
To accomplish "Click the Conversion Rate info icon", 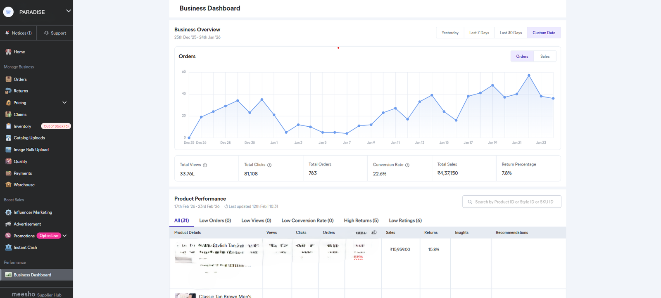I will point(407,165).
